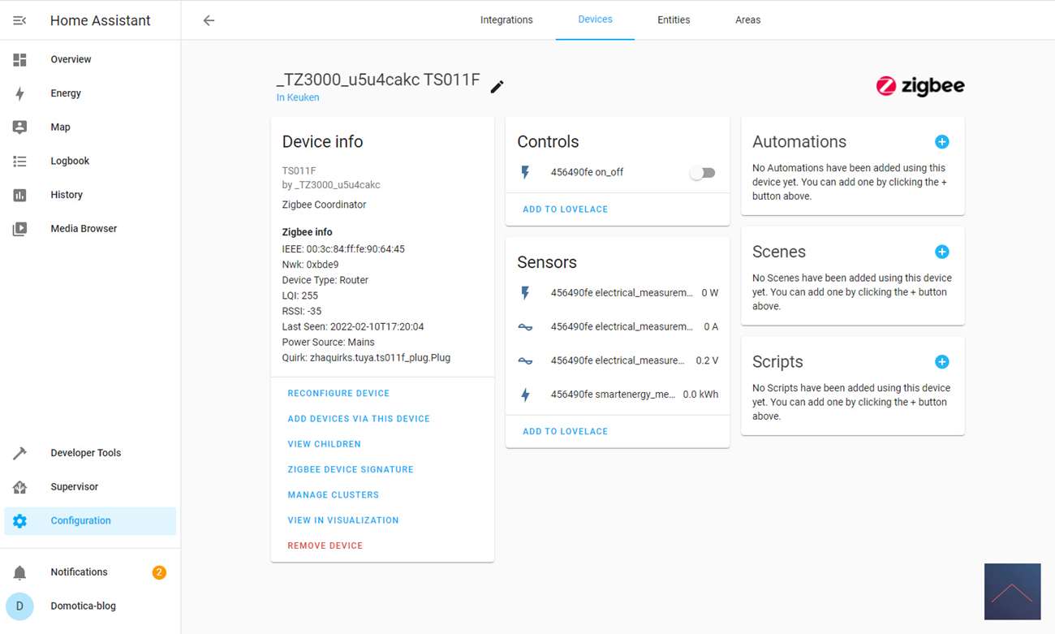This screenshot has height=634, width=1055.
Task: Toggle the 456490fe on_off switch
Action: [x=702, y=173]
